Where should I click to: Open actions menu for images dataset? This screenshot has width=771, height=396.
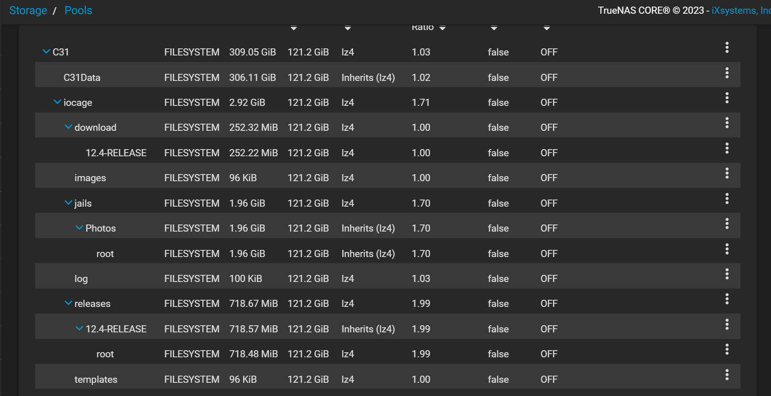tap(727, 173)
